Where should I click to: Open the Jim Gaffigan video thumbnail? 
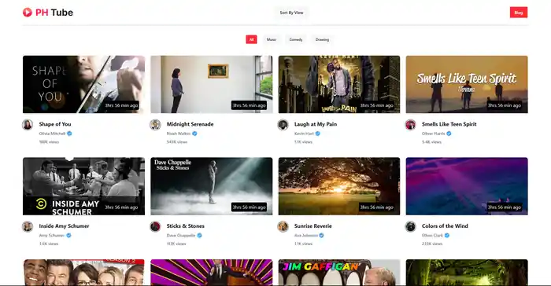pos(339,273)
